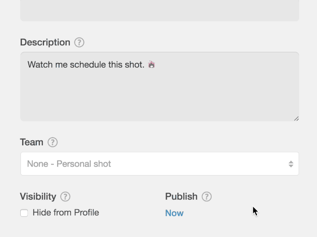This screenshot has width=317, height=237.
Task: Check the box to hide shot from profile
Action: [24, 213]
